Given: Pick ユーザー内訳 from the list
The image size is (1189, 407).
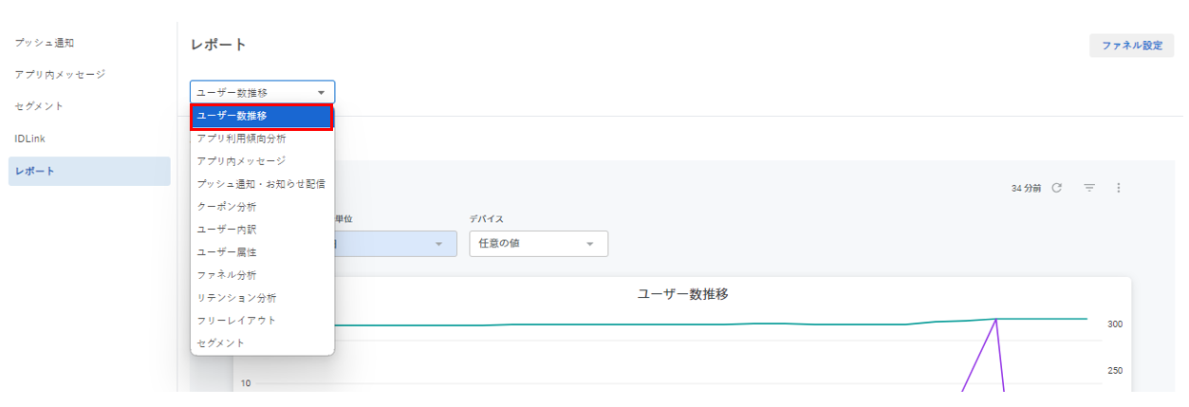Looking at the screenshot, I should coord(262,230).
